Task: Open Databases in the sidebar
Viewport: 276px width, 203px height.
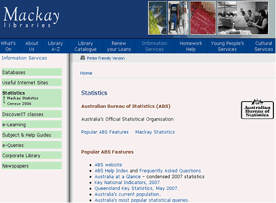Action: click(x=32, y=72)
